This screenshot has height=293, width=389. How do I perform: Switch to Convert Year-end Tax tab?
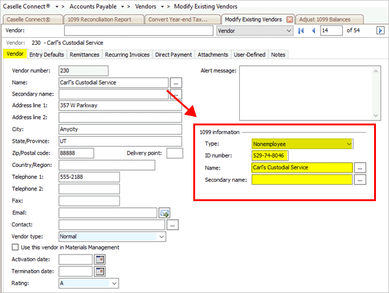183,20
